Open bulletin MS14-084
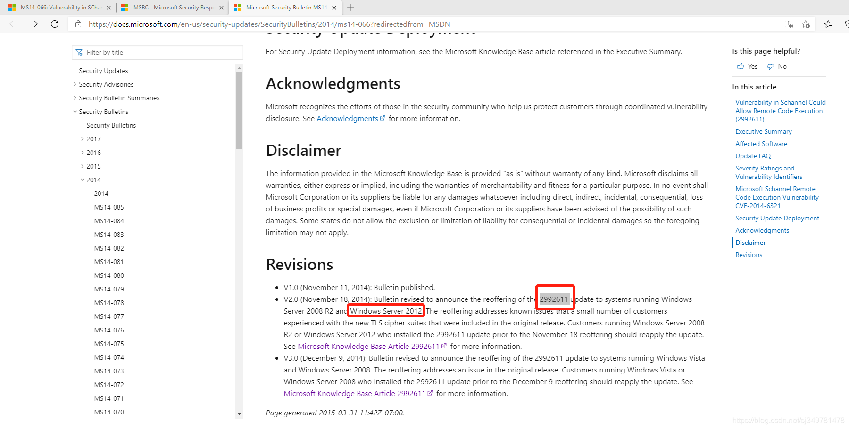 [109, 221]
